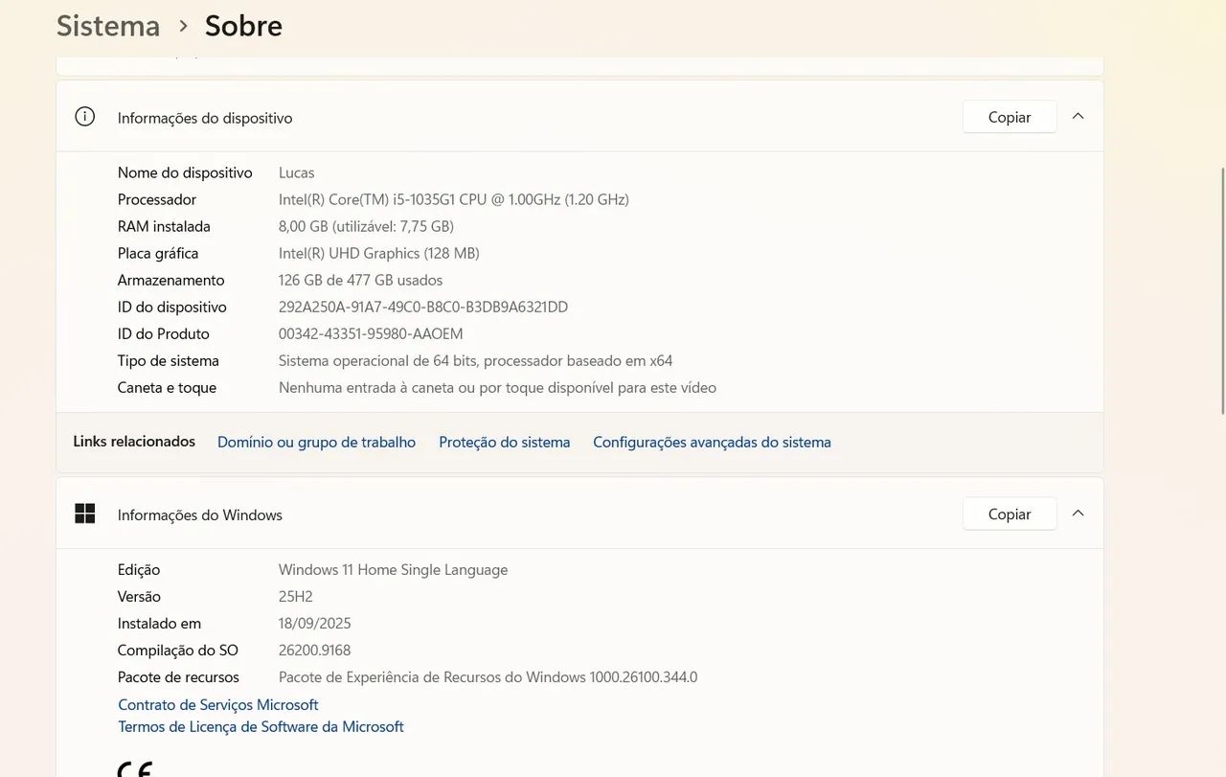
Task: Click the Informações do dispositivo header text
Action: (x=205, y=118)
